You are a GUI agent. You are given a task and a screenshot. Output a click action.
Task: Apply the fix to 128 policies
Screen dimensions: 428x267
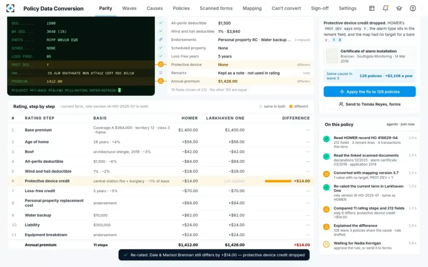[x=370, y=91]
